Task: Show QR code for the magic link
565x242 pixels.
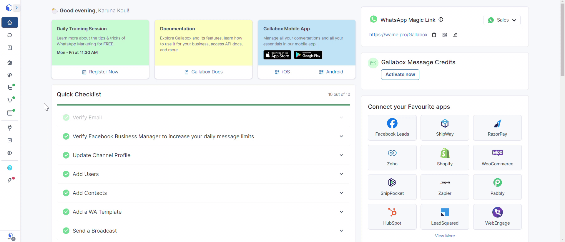Action: coord(445,35)
